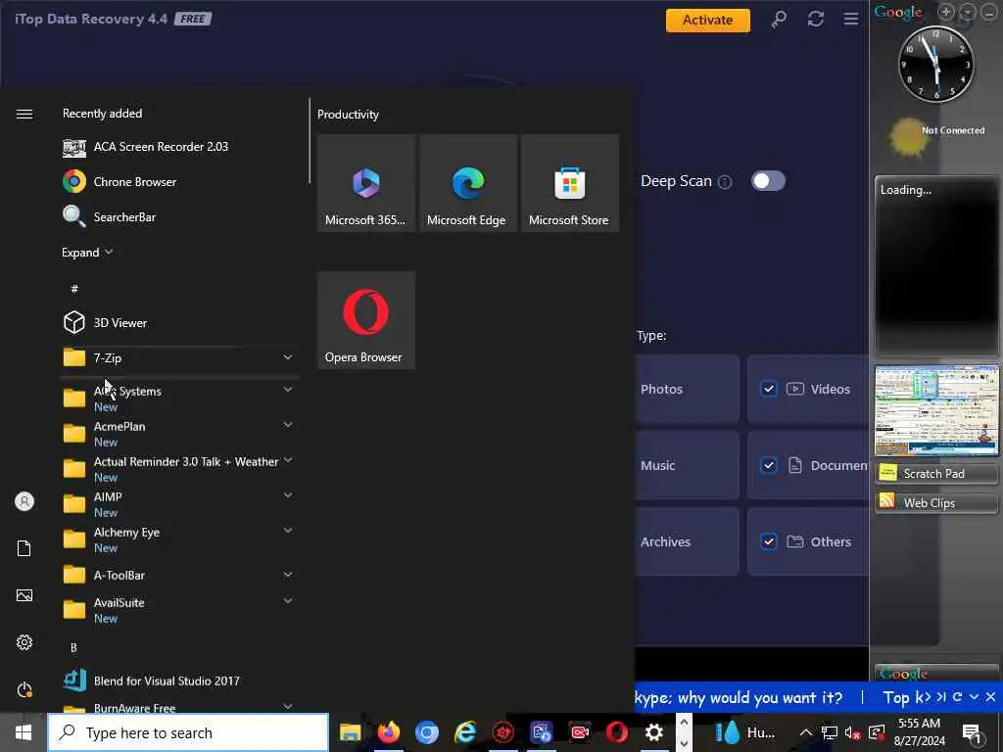
Task: Click the refresh icon in iTop Data Recovery
Action: click(x=816, y=20)
